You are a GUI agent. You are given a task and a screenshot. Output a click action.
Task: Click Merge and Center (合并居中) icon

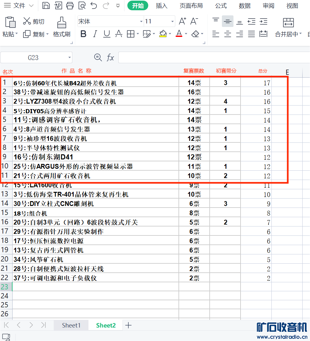click(288, 22)
